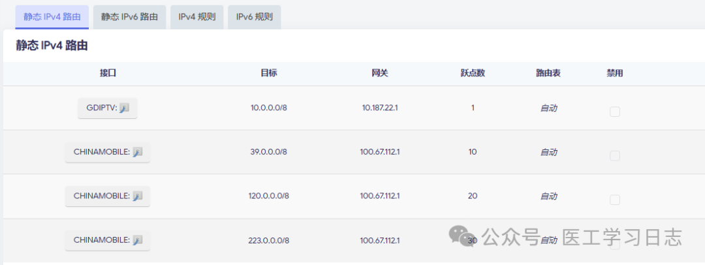Image resolution: width=705 pixels, height=265 pixels.
Task: Open the IPv4 规则 tab
Action: (196, 17)
